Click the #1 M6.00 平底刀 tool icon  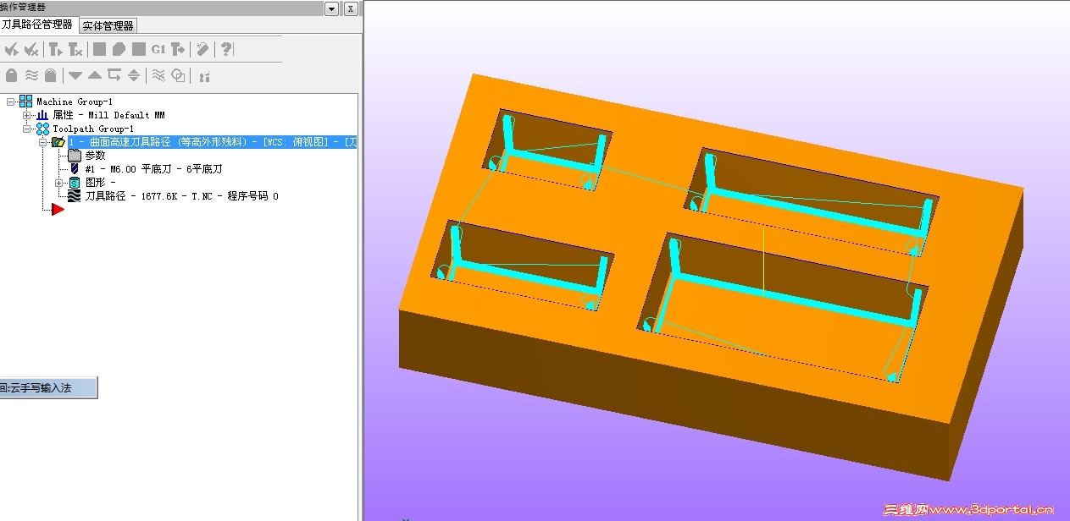[75, 169]
